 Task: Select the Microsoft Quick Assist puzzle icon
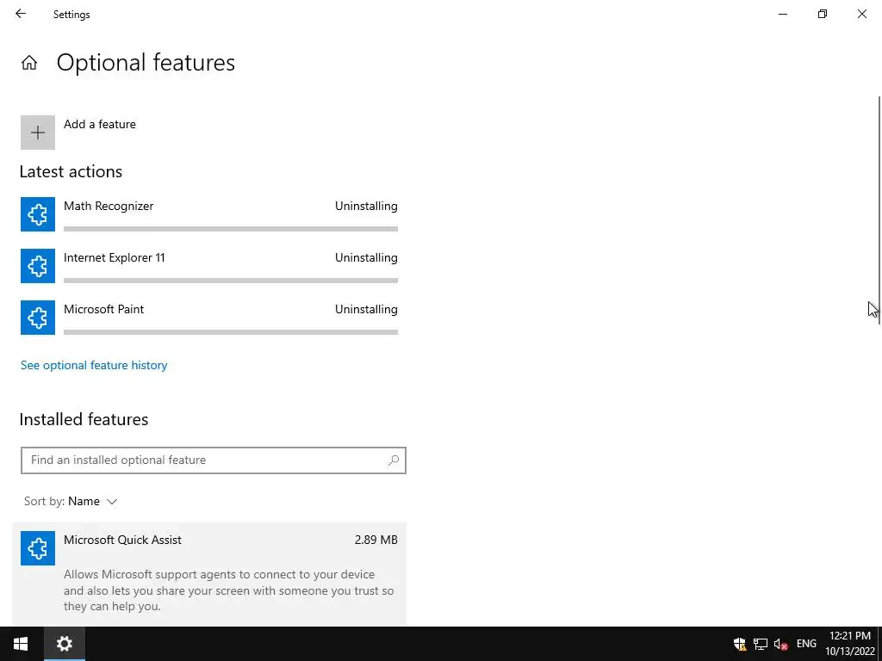tap(38, 548)
